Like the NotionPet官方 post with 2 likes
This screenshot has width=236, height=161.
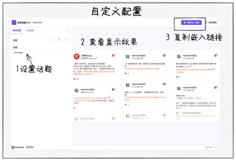[x=126, y=73]
